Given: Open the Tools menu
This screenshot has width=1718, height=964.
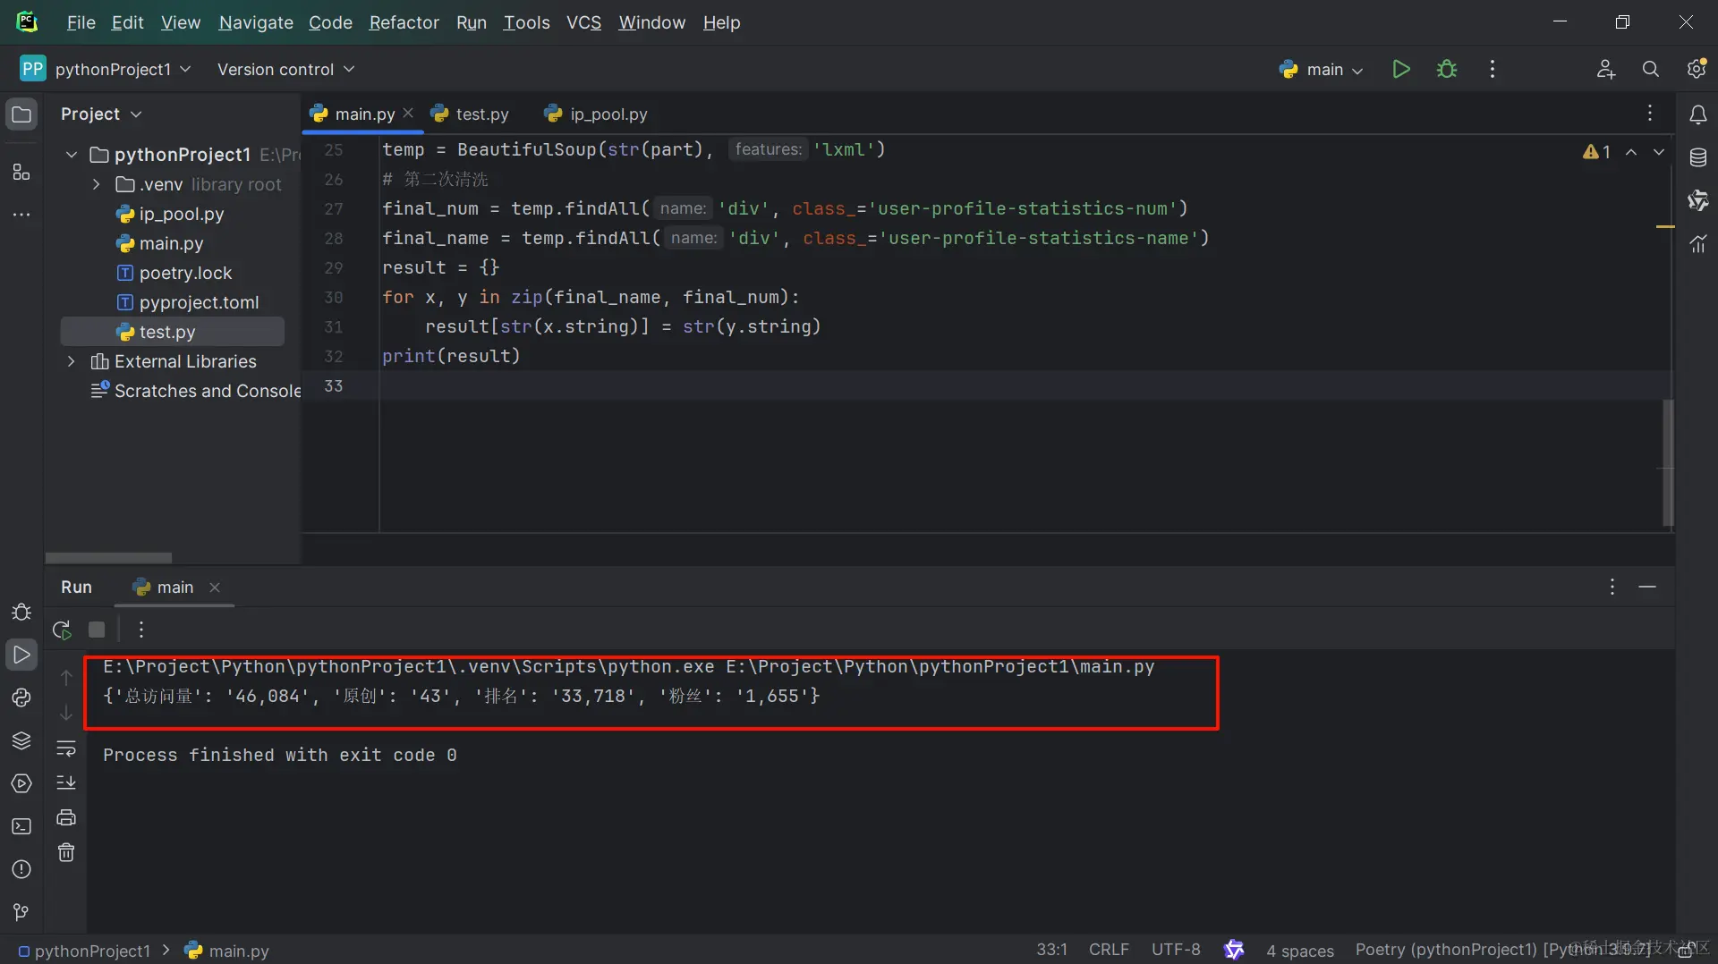Looking at the screenshot, I should point(526,22).
